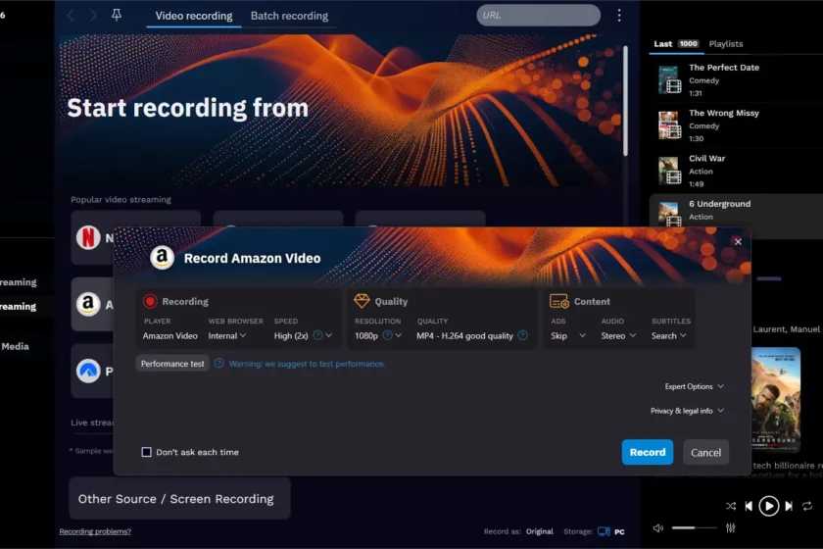Viewport: 823px width, 549px height.
Task: Skip to next track
Action: [789, 506]
